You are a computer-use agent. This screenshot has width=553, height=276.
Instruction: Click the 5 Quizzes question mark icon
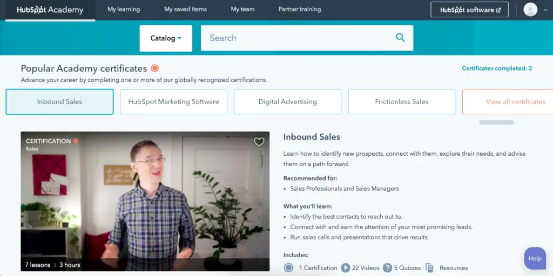coord(388,268)
